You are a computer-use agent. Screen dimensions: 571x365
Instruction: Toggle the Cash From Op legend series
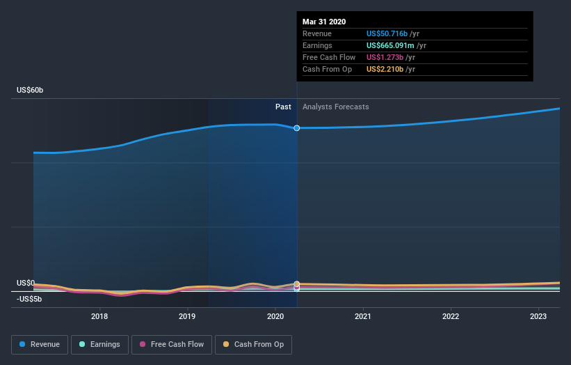[253, 345]
